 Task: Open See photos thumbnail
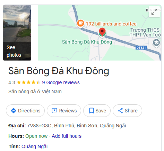17,33
